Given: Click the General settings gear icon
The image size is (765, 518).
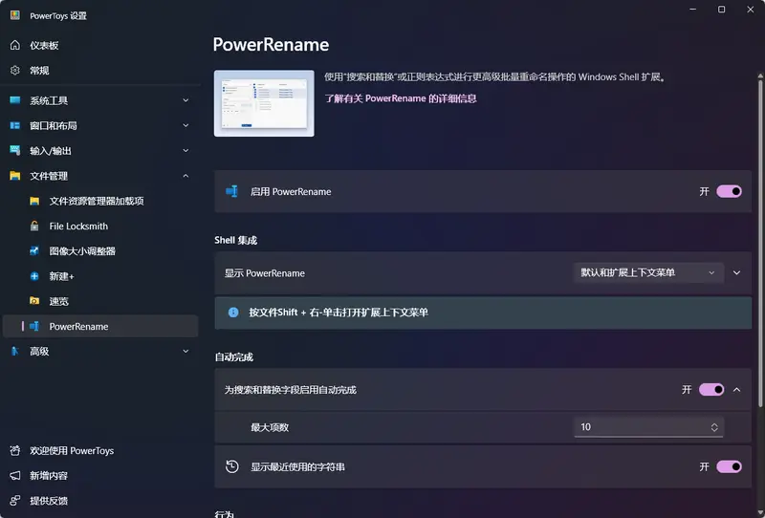Looking at the screenshot, I should pos(15,70).
